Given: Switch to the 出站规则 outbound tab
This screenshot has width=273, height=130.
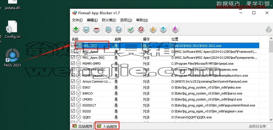Looking at the screenshot, I should click(82, 126).
